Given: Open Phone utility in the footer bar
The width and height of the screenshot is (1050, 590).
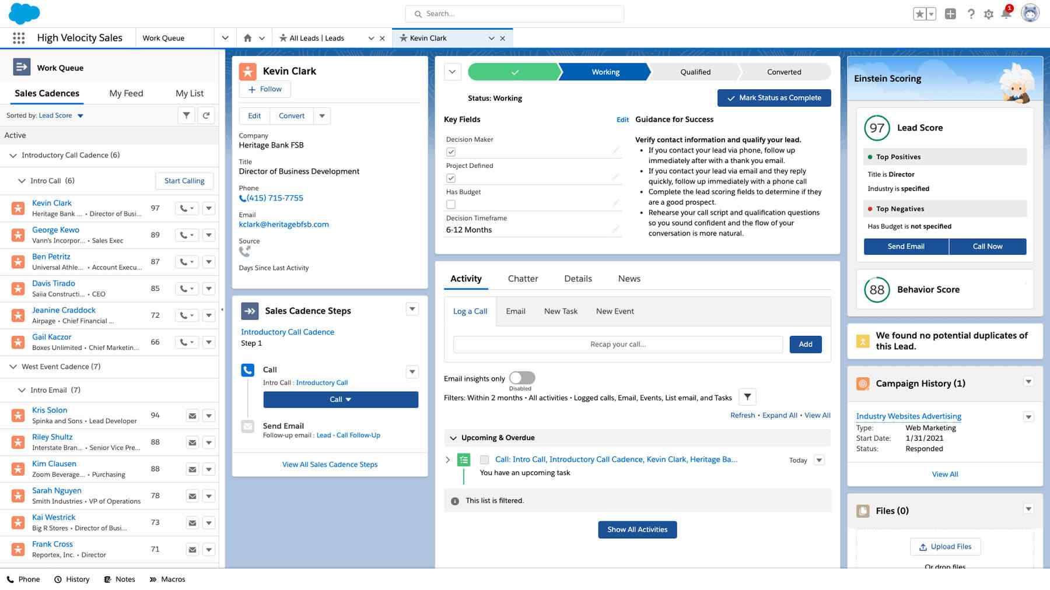Looking at the screenshot, I should (x=23, y=580).
